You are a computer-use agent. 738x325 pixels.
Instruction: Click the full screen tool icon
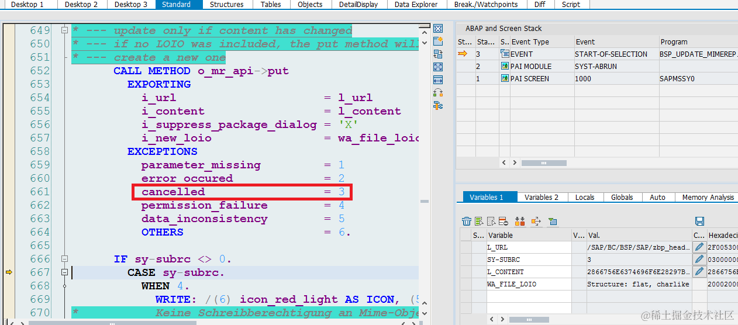pyautogui.click(x=438, y=67)
